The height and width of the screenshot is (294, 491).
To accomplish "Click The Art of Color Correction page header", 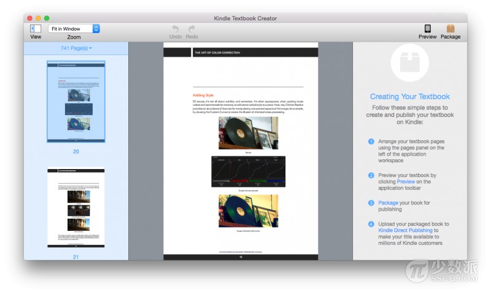I will pyautogui.click(x=217, y=53).
